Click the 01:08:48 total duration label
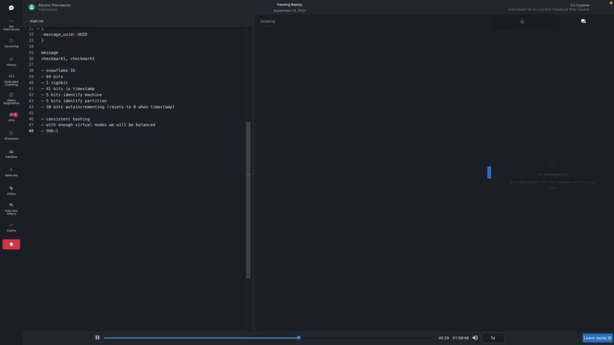The height and width of the screenshot is (345, 614). coord(460,338)
